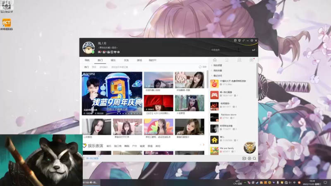Filter 娱乐表演 by 户外

point(134,146)
